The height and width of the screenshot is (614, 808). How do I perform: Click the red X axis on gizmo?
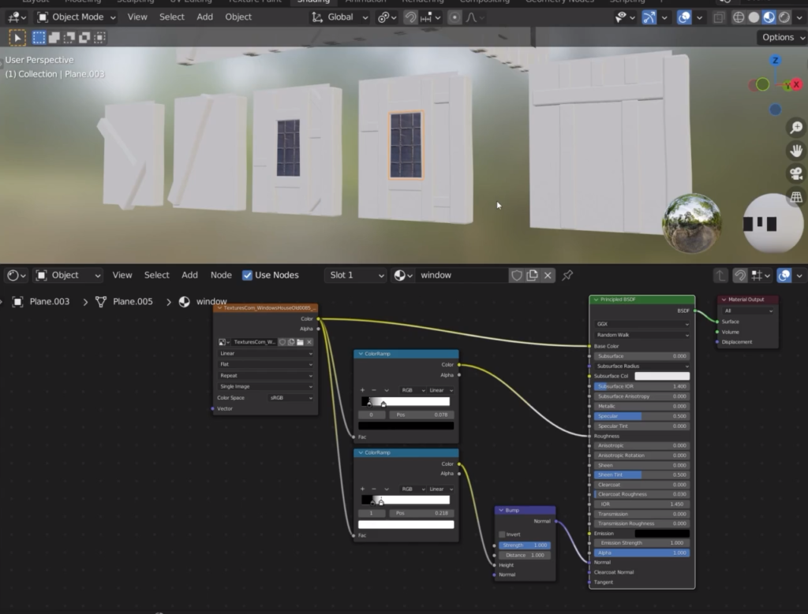point(796,84)
